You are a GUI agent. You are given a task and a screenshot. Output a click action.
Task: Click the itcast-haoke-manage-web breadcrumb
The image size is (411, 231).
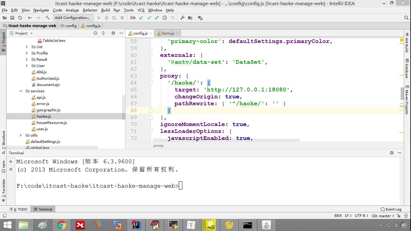pyautogui.click(x=29, y=26)
